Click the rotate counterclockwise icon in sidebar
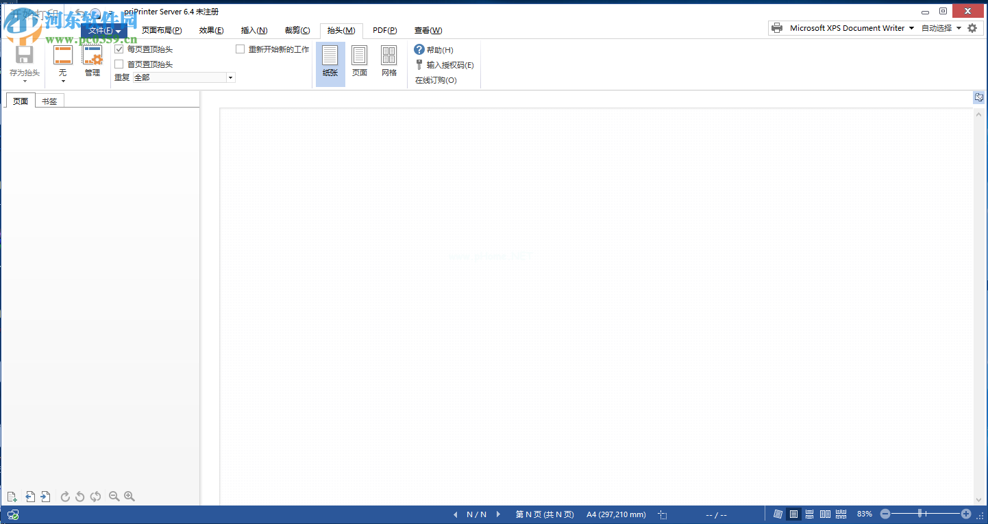988x524 pixels. (x=79, y=497)
